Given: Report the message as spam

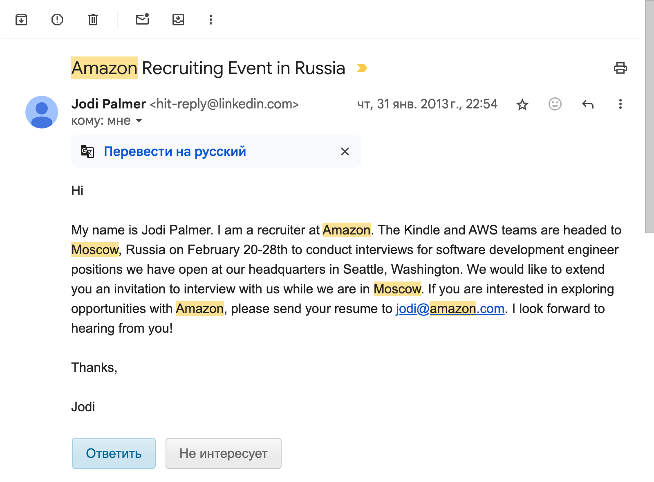Looking at the screenshot, I should coord(57,20).
